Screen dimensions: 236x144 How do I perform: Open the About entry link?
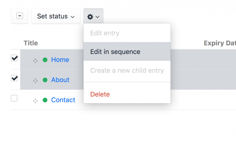point(60,80)
